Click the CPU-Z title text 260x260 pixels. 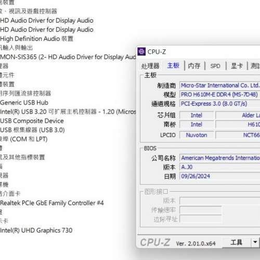point(157,52)
